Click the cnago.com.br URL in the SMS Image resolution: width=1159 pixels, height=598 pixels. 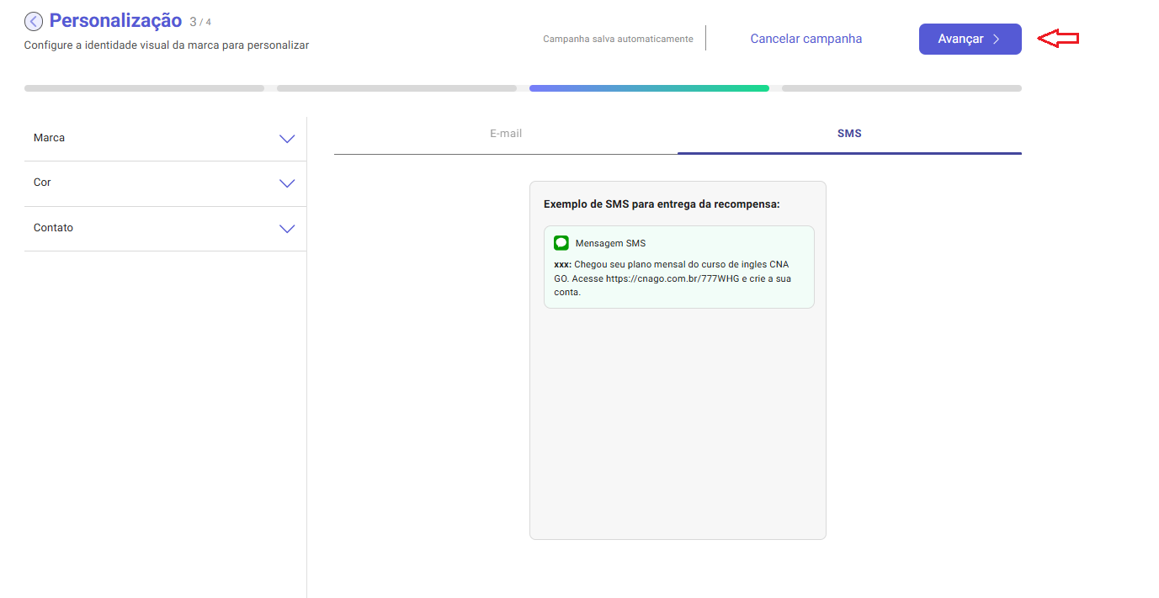pos(673,278)
